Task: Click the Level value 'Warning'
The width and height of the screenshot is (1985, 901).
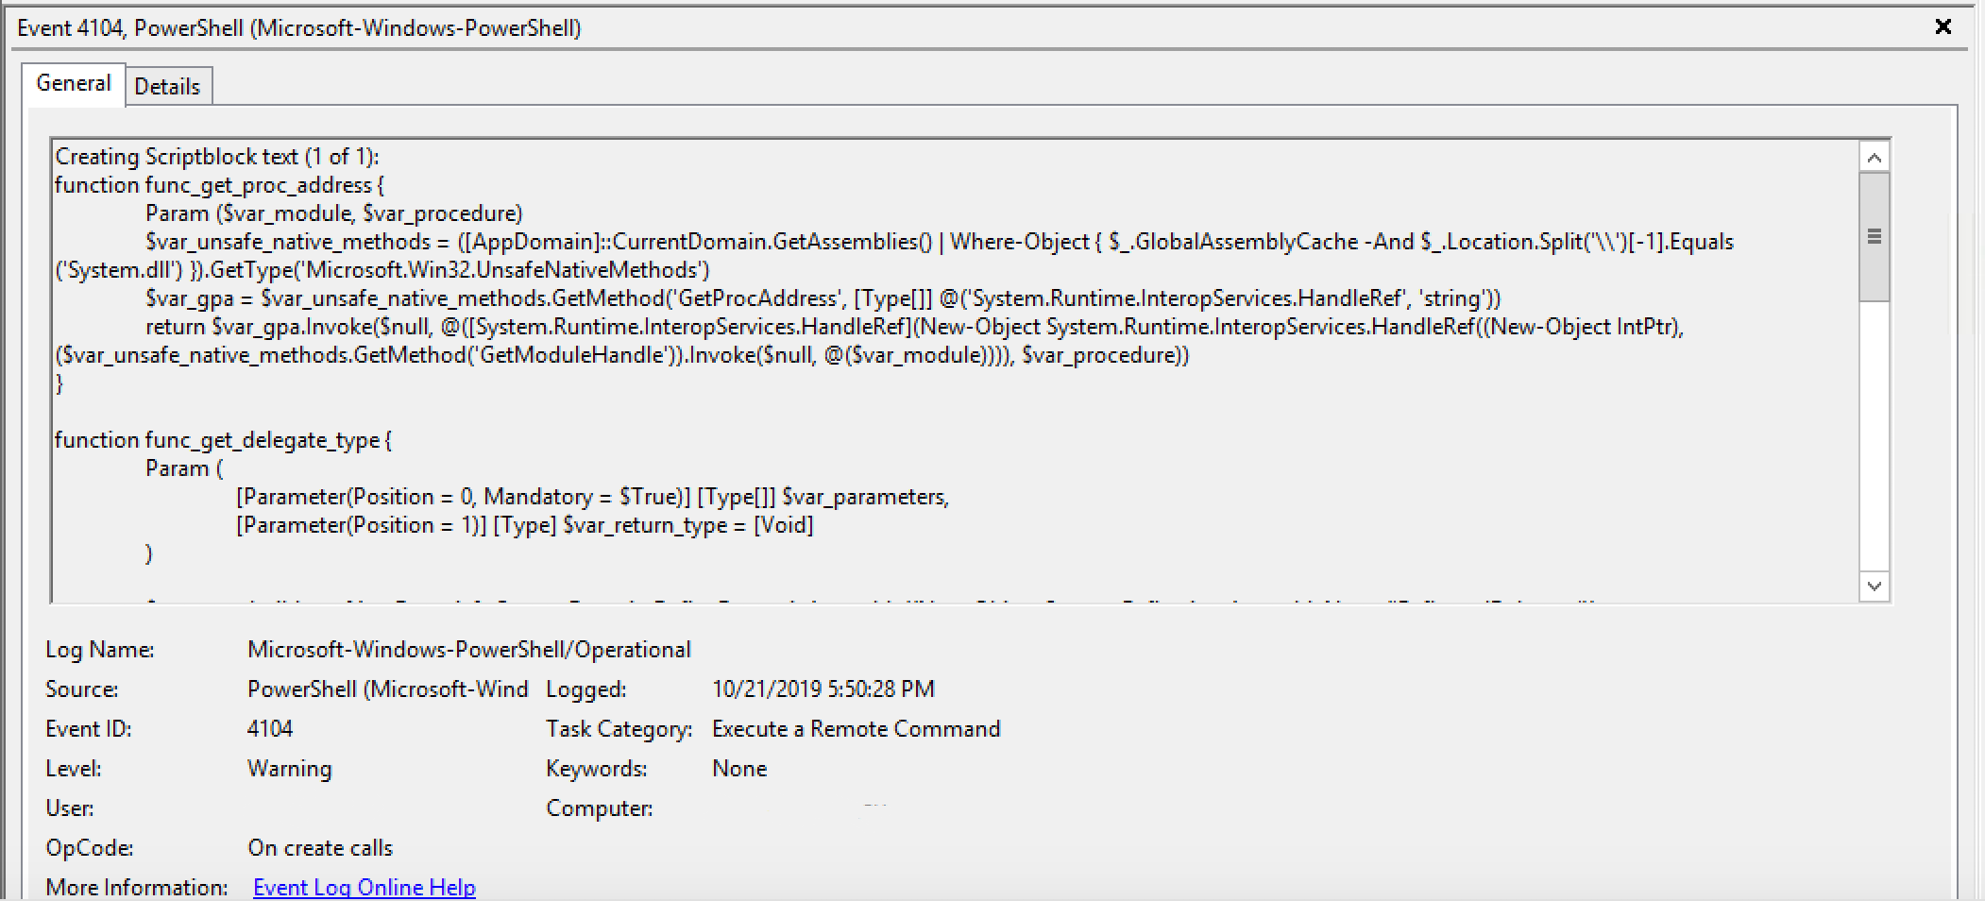Action: click(x=289, y=768)
